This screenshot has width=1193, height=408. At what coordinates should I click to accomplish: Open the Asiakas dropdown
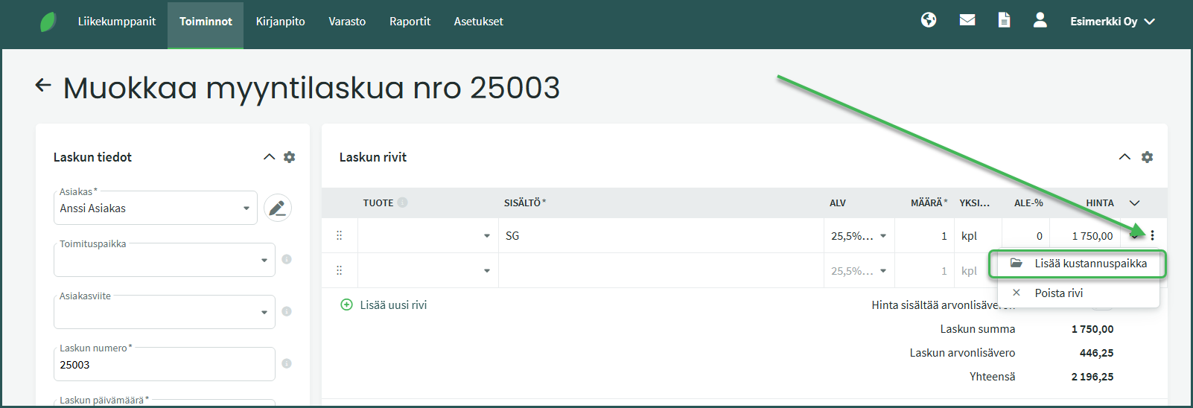pyautogui.click(x=246, y=208)
